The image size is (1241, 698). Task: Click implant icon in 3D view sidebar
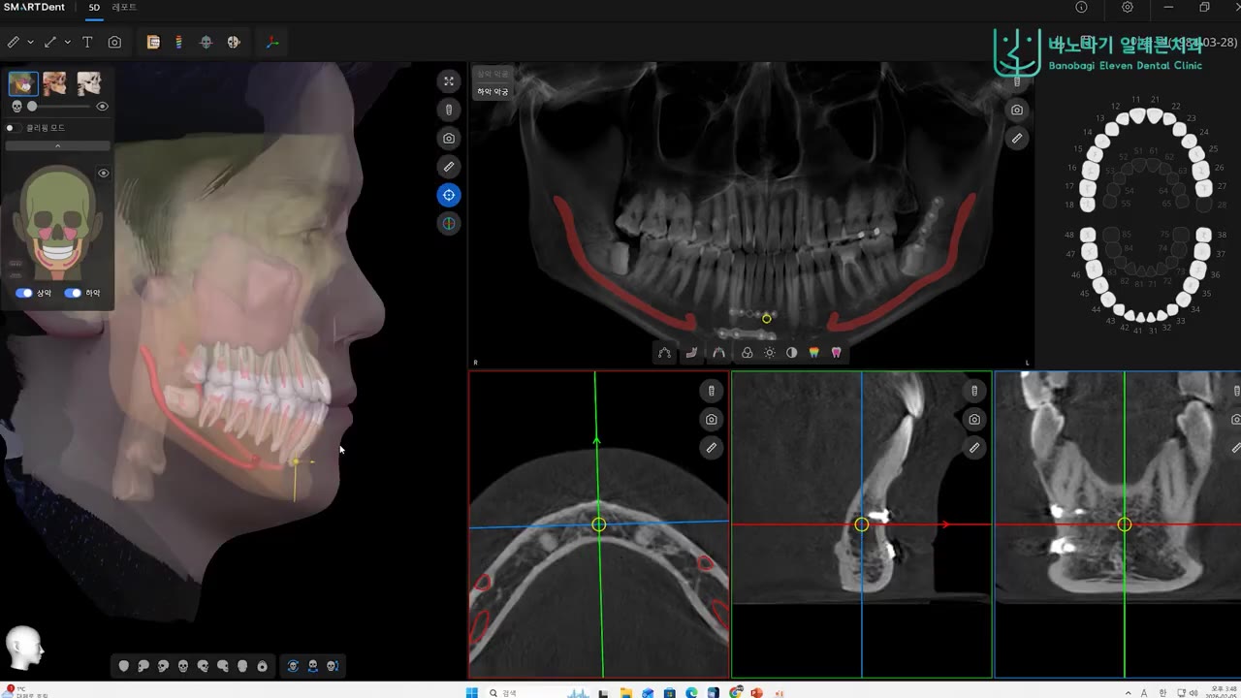(448, 111)
